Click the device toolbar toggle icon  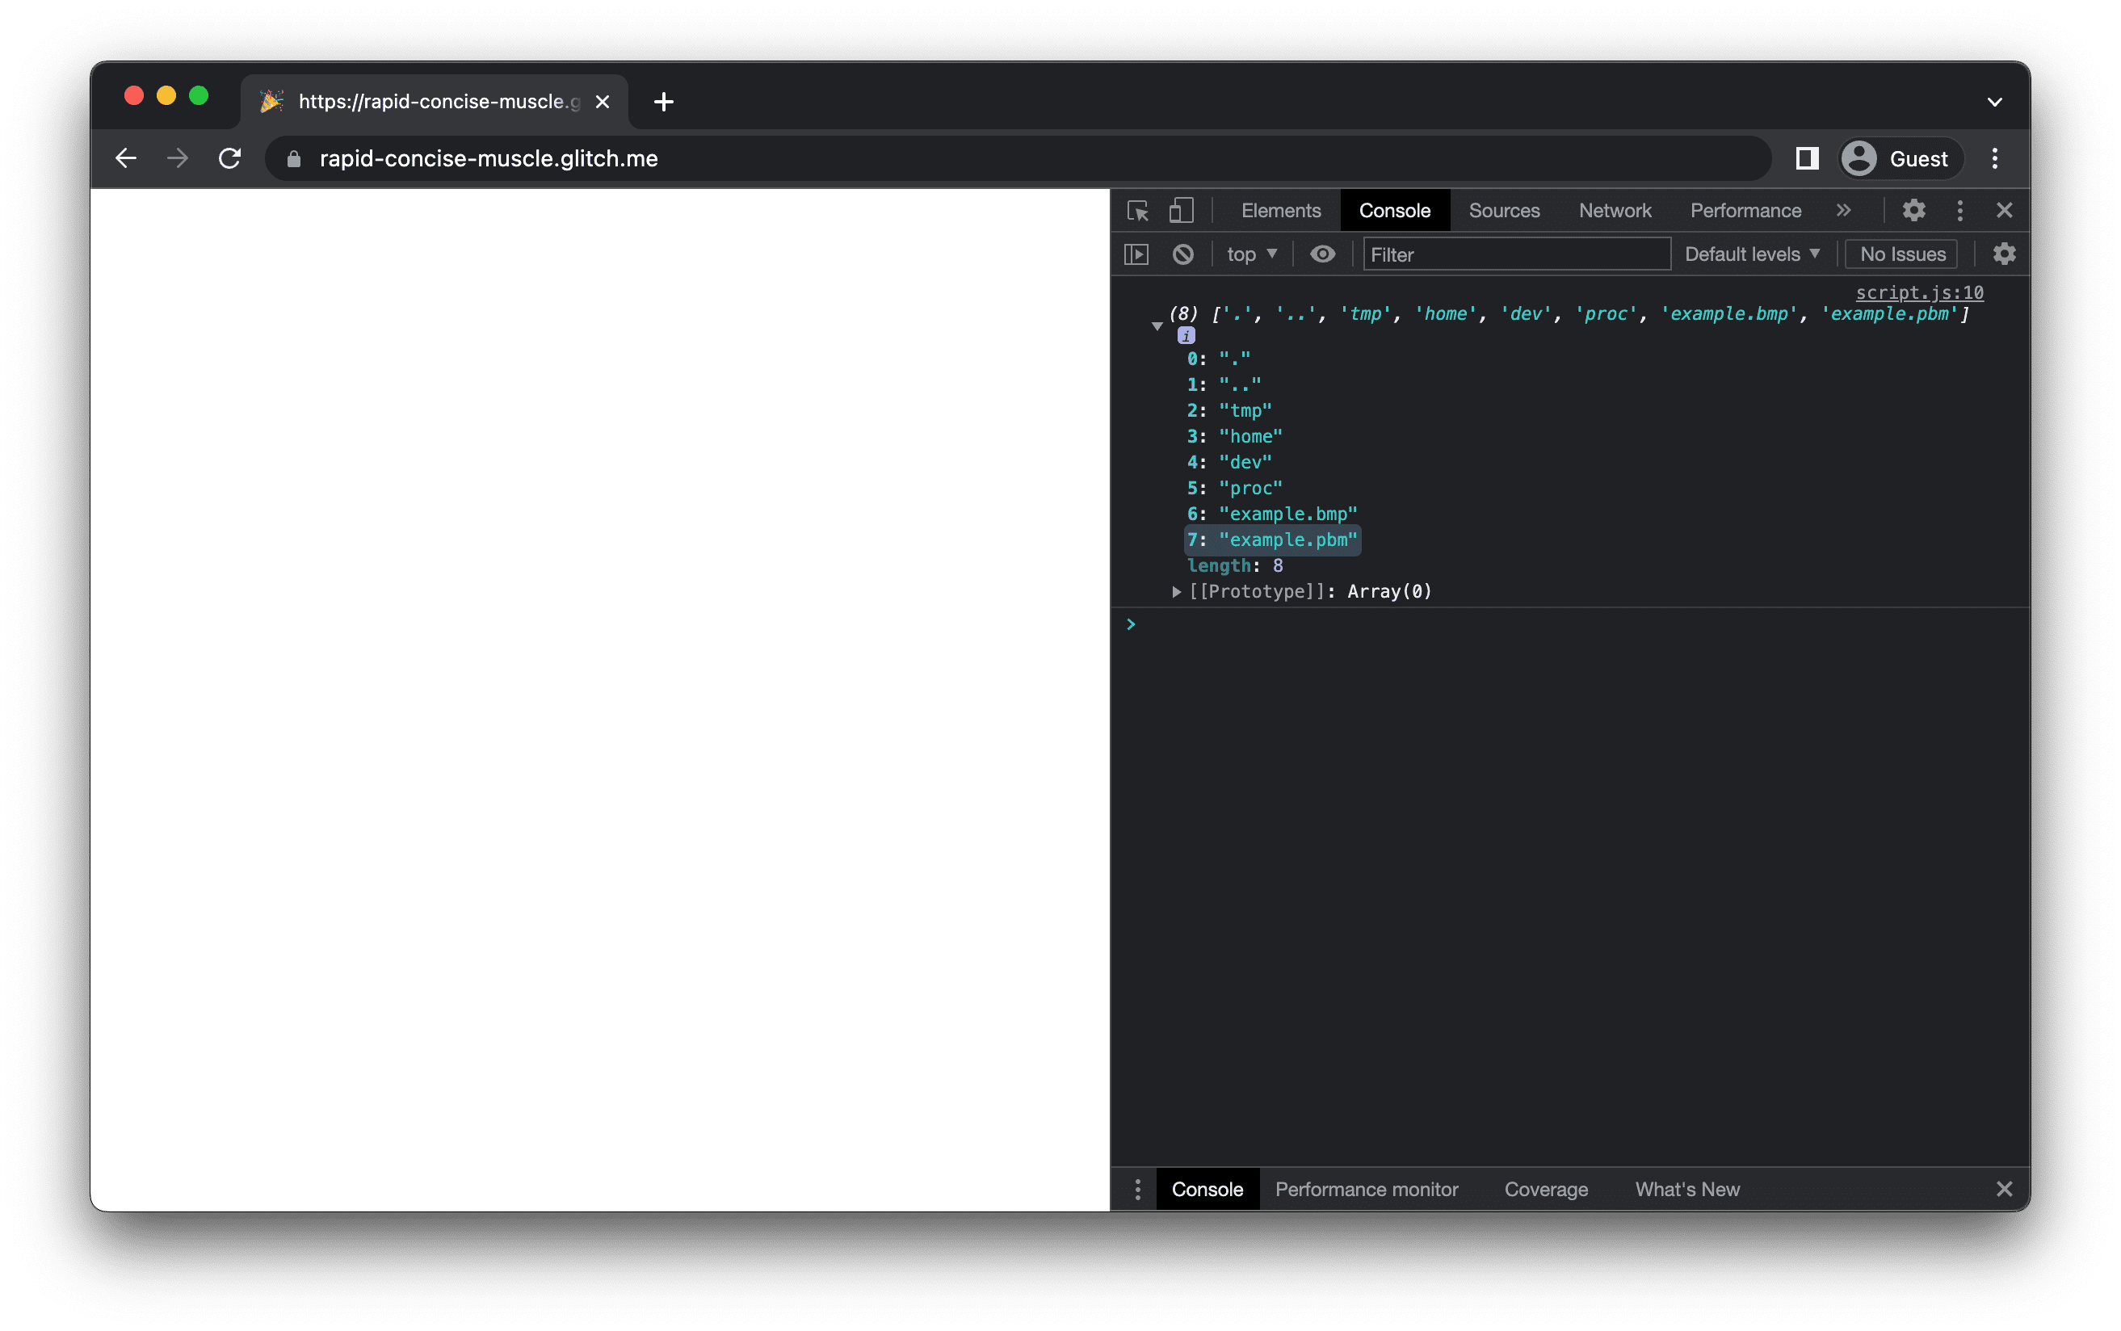[1181, 210]
